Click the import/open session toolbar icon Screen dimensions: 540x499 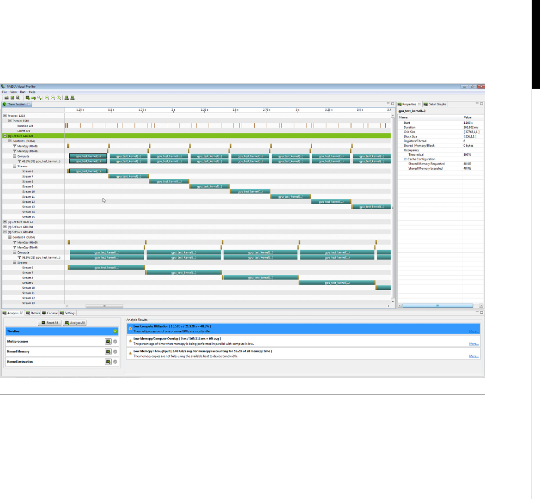click(x=6, y=98)
